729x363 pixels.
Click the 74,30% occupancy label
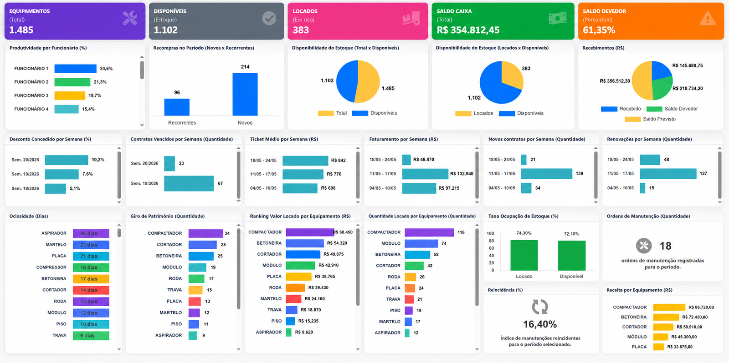point(524,233)
